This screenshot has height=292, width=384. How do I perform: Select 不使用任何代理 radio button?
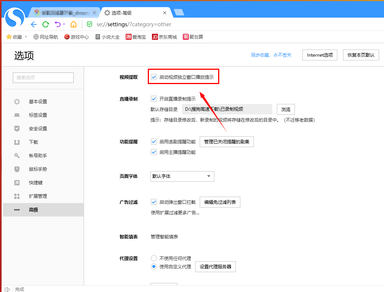(x=154, y=258)
